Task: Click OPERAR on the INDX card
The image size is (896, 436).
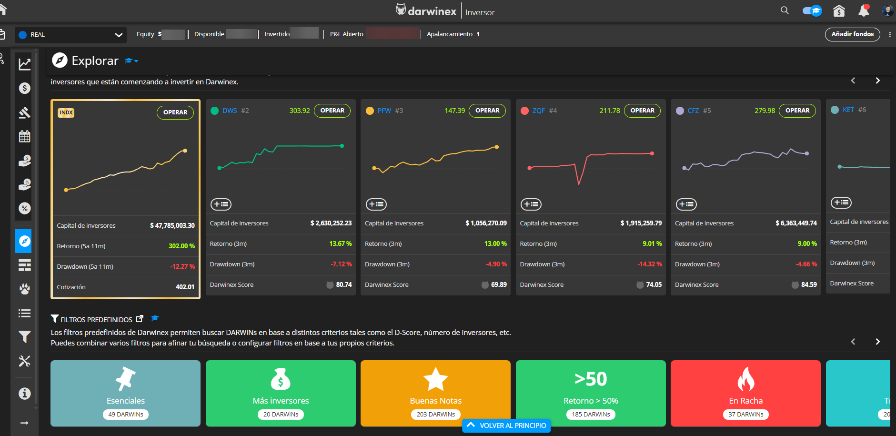Action: click(x=175, y=112)
